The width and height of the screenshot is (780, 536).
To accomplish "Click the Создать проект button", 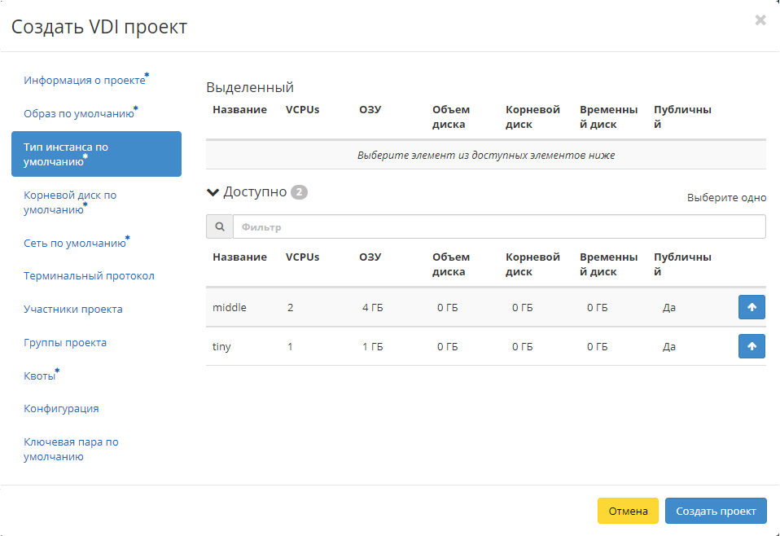I will coord(715,511).
